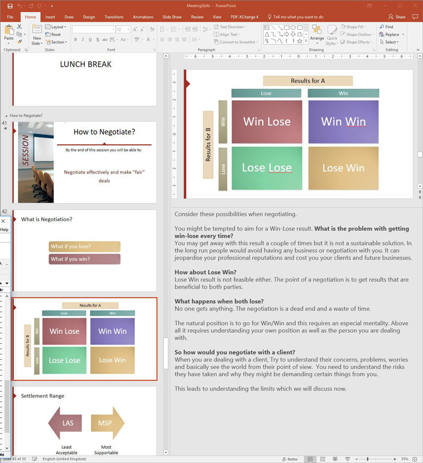Click the Arrange objects icon
Image resolution: width=423 pixels, height=463 pixels.
(x=317, y=33)
